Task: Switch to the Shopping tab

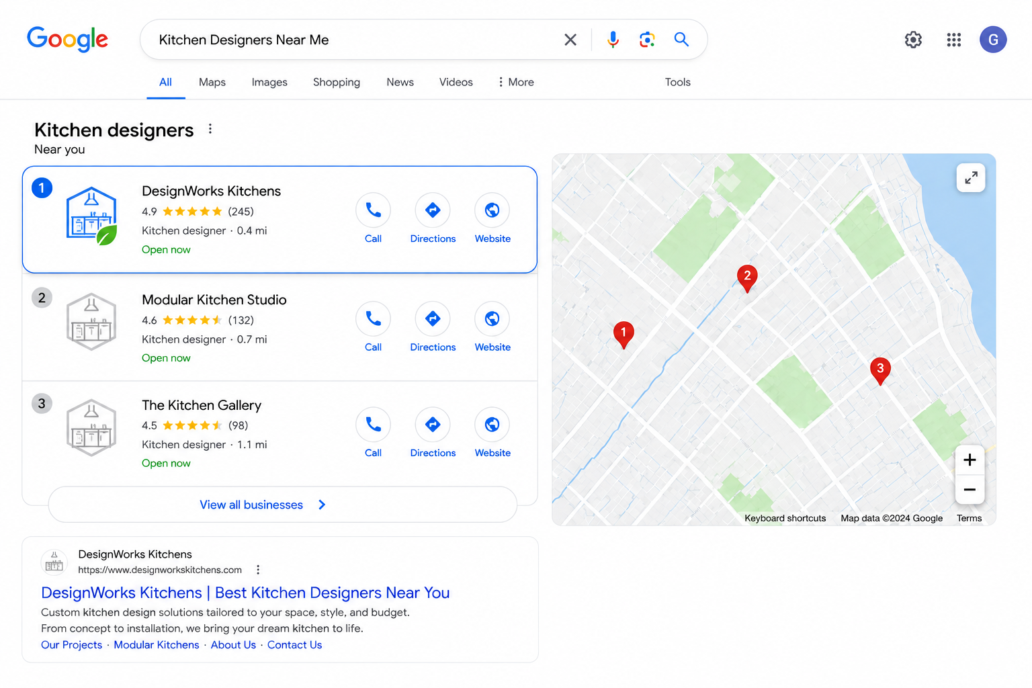Action: click(x=337, y=82)
